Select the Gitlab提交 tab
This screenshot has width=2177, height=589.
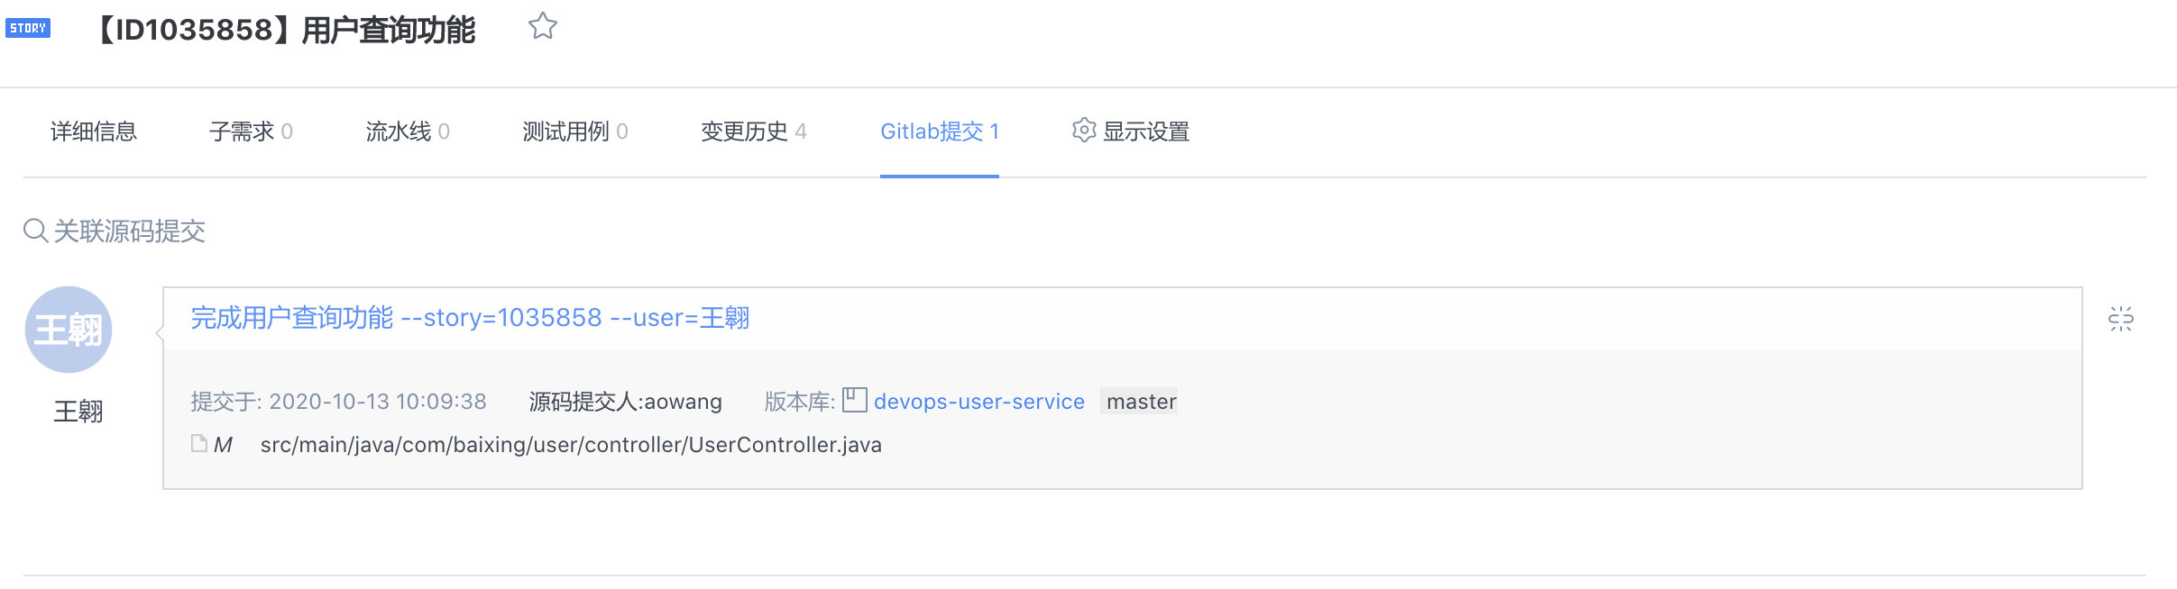click(940, 131)
